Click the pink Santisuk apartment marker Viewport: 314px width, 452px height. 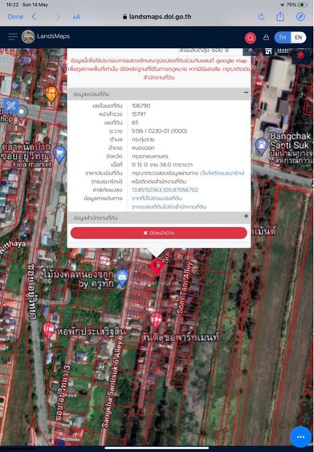tap(157, 320)
